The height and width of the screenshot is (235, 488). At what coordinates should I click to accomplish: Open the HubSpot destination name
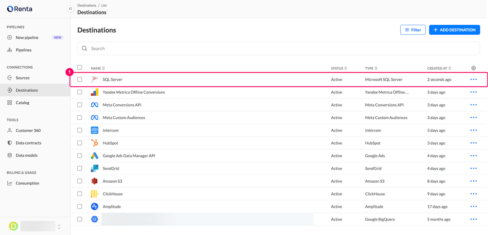click(110, 143)
